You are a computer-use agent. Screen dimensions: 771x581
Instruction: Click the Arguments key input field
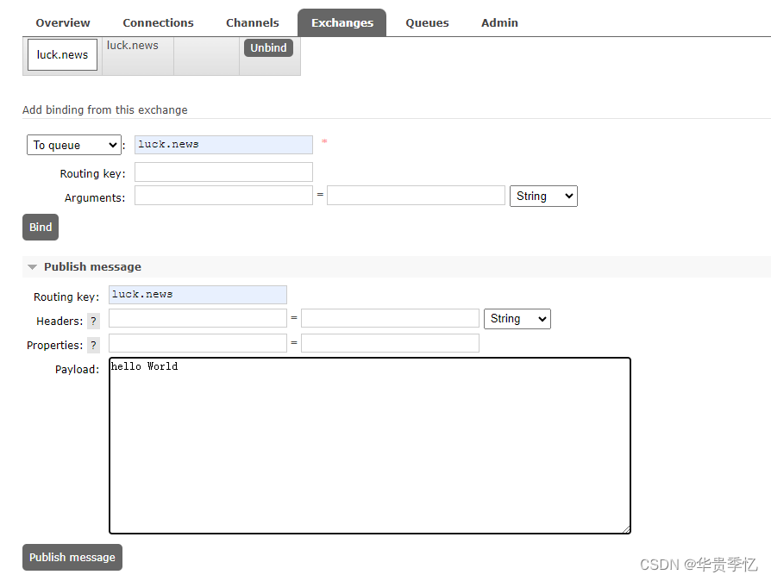coord(223,195)
